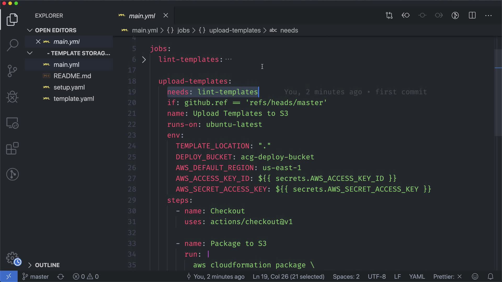Open the More Actions ellipsis menu
The height and width of the screenshot is (282, 502).
(x=488, y=15)
